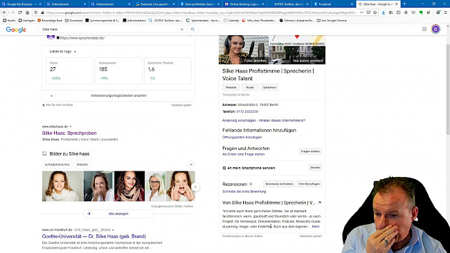This screenshot has height=253, width=450.
Task: Click the Foto hinzufügen button
Action: click(x=309, y=184)
